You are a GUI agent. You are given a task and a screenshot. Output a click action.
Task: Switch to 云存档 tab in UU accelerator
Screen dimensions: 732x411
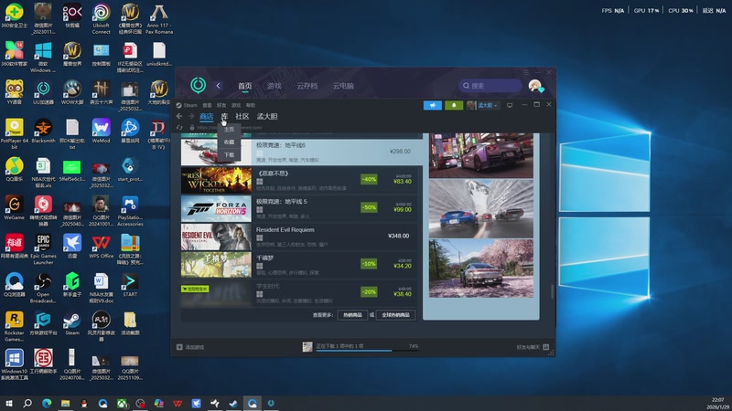(307, 86)
